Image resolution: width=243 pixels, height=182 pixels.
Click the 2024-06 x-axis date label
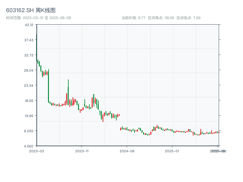pos(127,151)
